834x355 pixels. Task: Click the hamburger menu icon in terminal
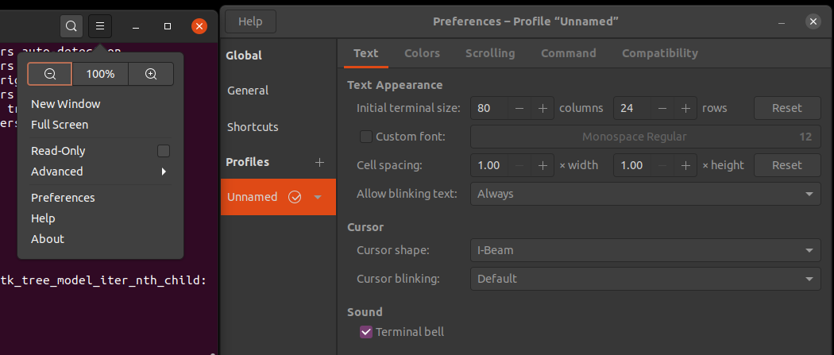[100, 26]
